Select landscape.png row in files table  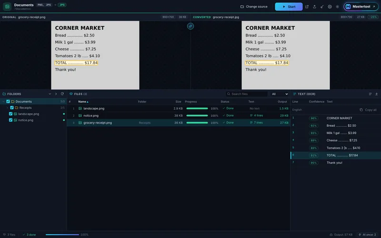click(179, 109)
